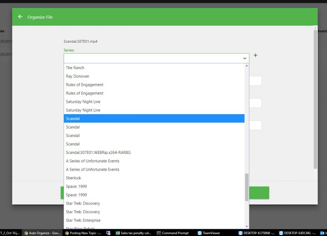Choose Scandal.S07E01.WEBRip.x264-RARBG from the list
The height and width of the screenshot is (236, 327).
click(x=98, y=153)
